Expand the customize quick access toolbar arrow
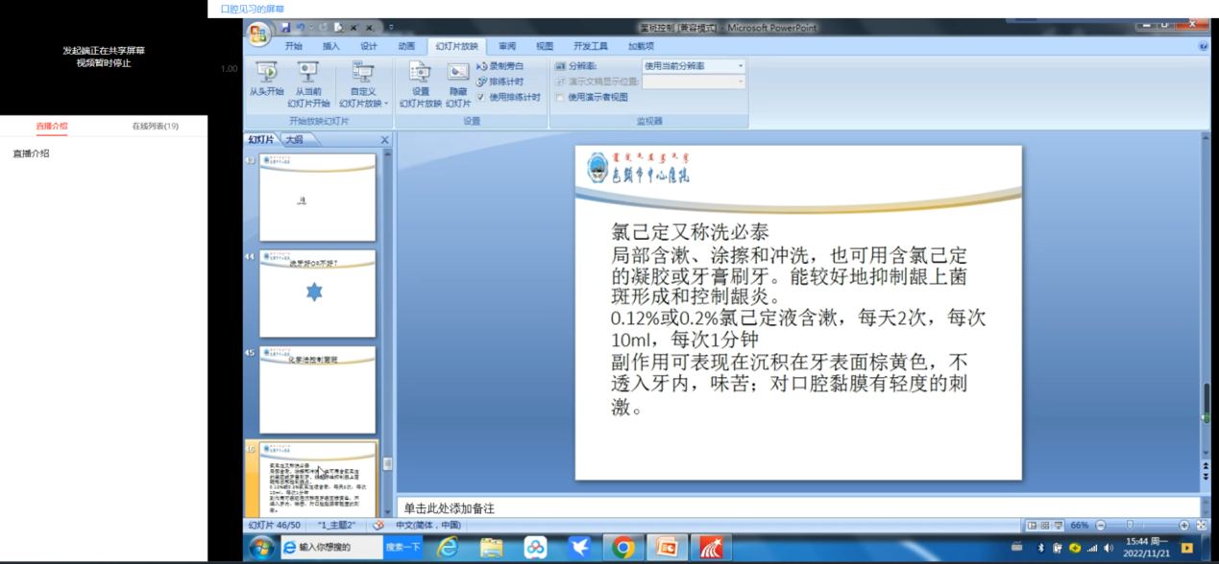The width and height of the screenshot is (1219, 564). [x=391, y=28]
